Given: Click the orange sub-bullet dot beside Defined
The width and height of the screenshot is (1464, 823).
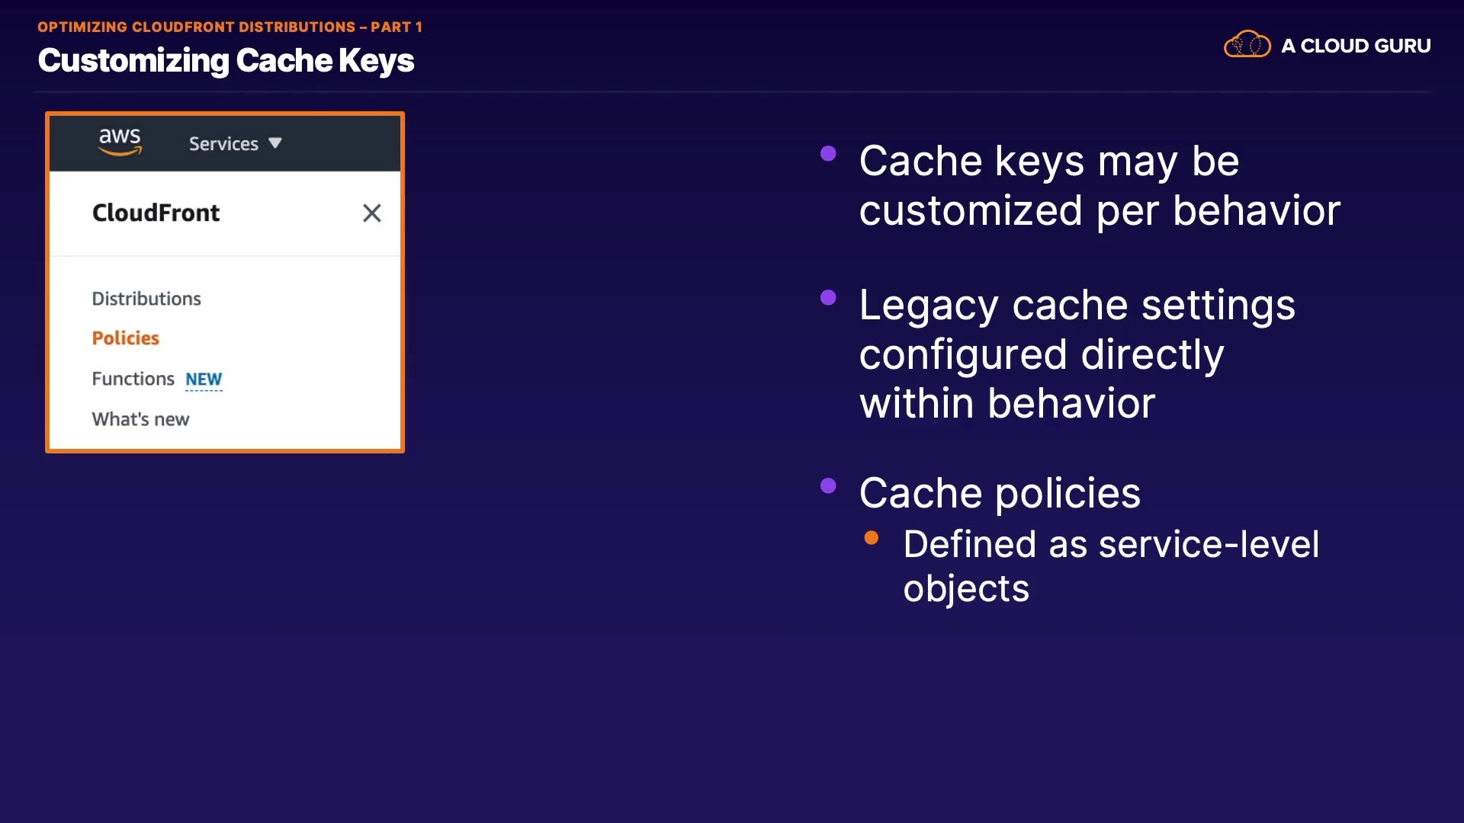Looking at the screenshot, I should 872,538.
